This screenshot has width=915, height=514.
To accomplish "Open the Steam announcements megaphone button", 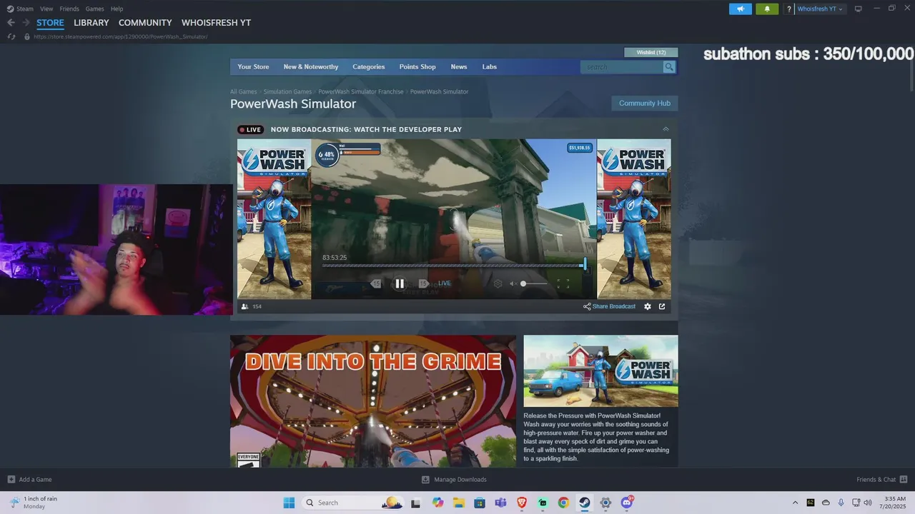I will click(x=741, y=9).
